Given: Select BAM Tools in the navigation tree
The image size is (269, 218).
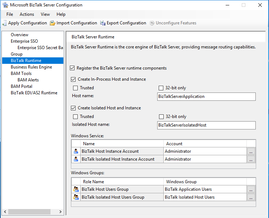Looking at the screenshot, I should tap(21, 74).
